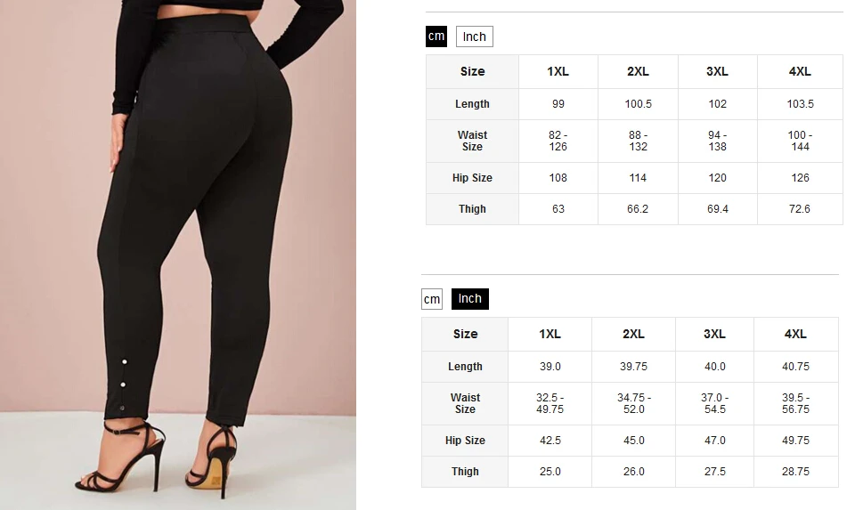Click the Waist Size row label in cm table
855x510 pixels.
pyautogui.click(x=472, y=142)
